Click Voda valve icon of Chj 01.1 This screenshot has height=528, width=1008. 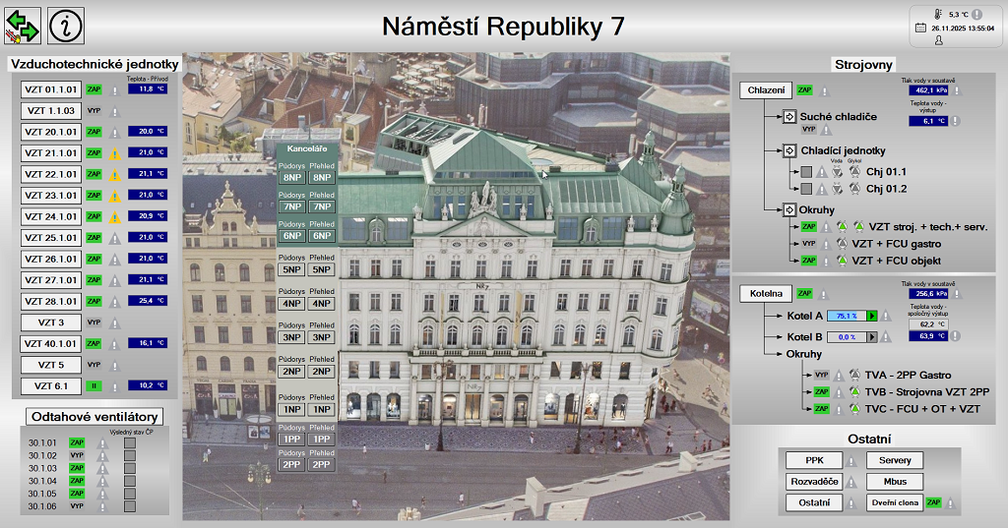tap(837, 171)
